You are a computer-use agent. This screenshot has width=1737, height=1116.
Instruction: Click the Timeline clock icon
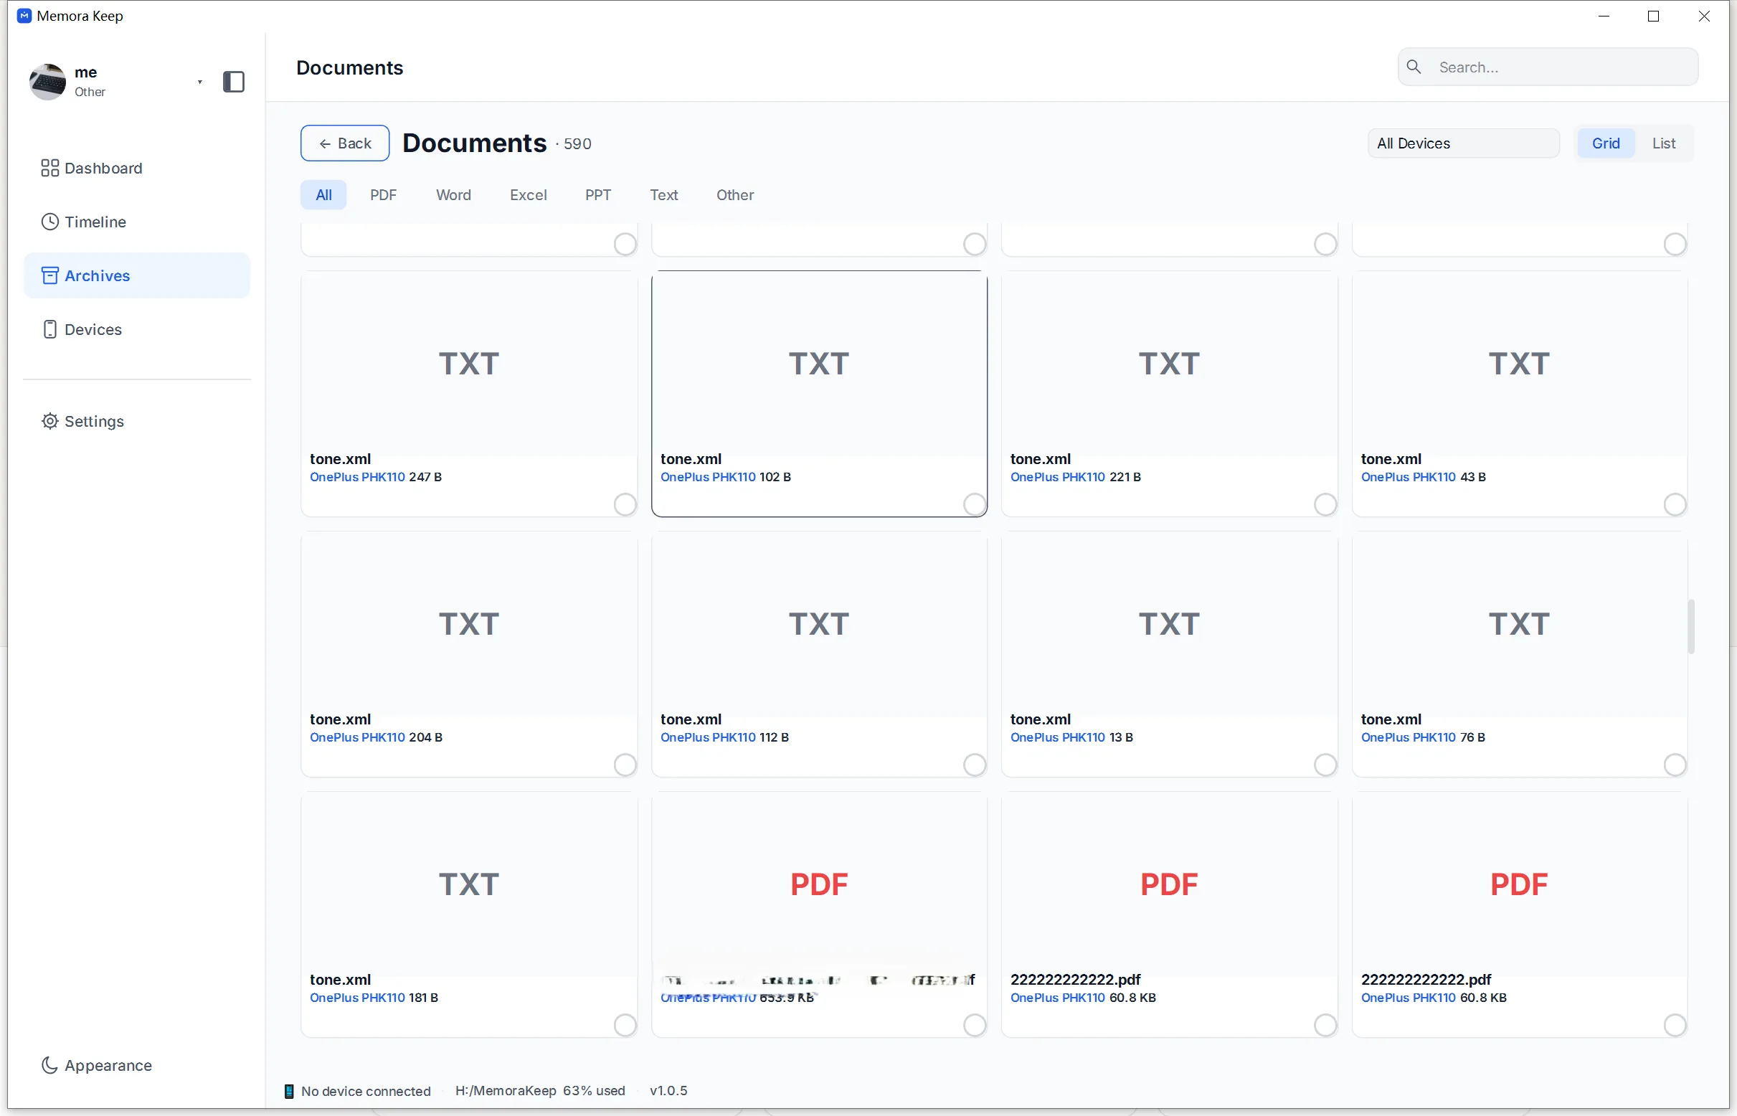[x=49, y=222]
